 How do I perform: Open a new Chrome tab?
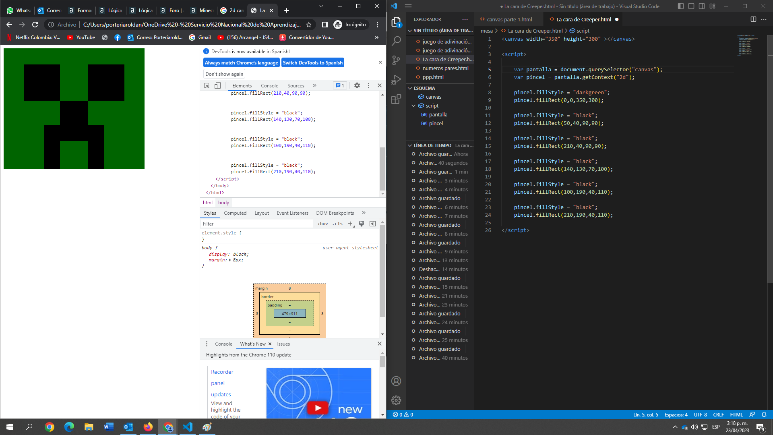coord(287,10)
